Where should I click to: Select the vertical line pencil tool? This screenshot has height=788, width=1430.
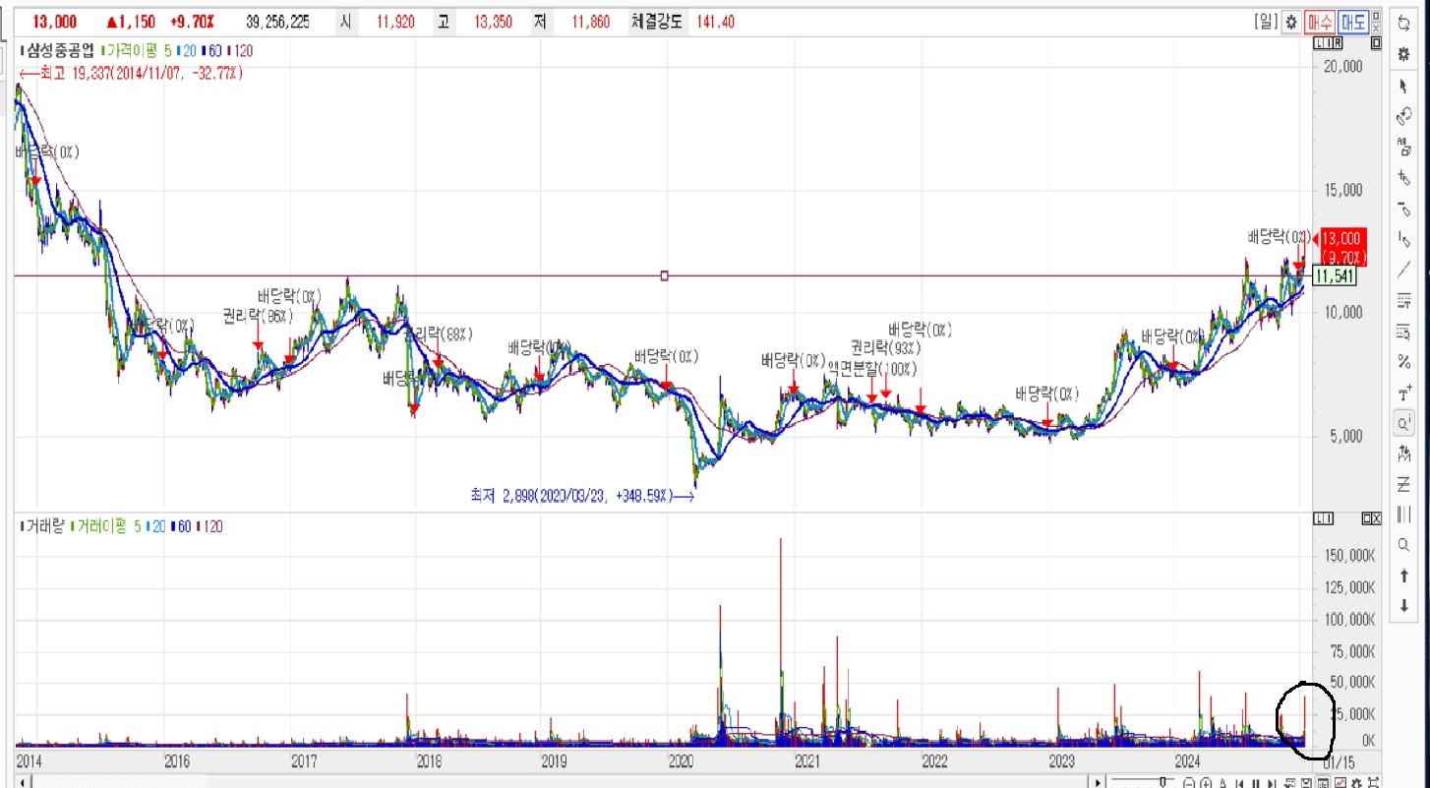point(1404,239)
